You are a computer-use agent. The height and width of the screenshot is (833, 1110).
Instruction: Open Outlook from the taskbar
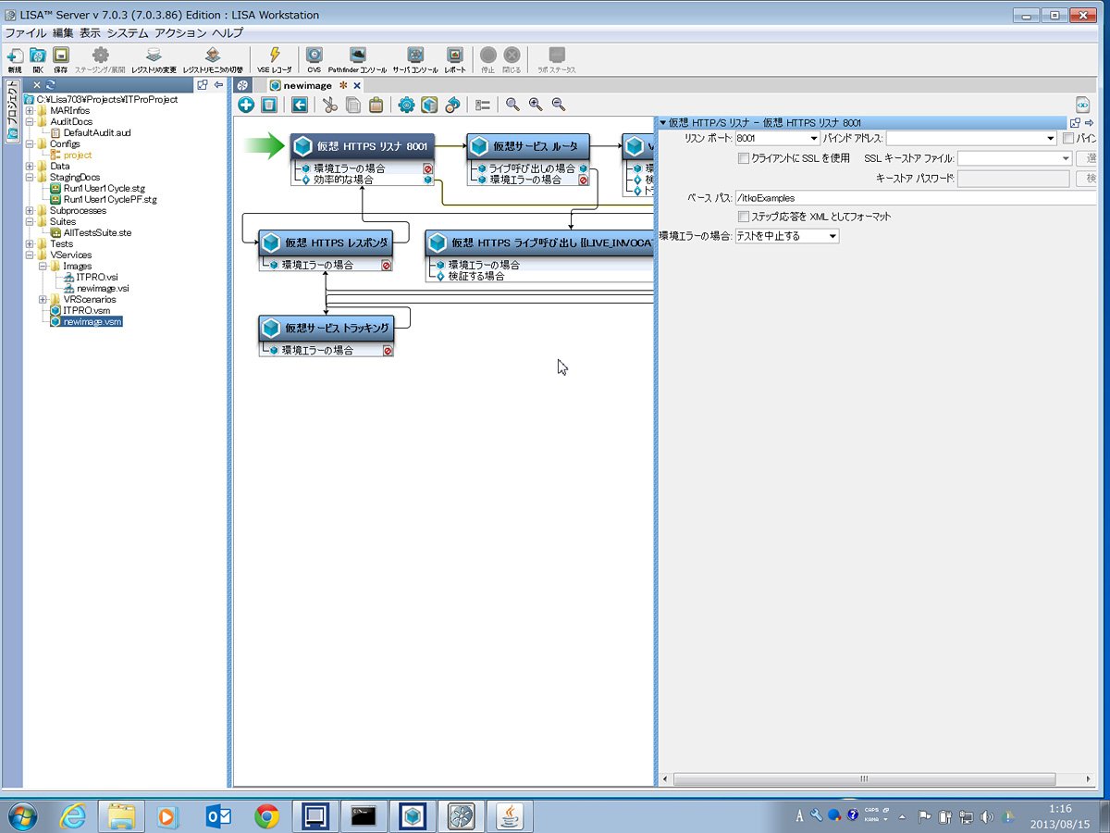pyautogui.click(x=219, y=815)
